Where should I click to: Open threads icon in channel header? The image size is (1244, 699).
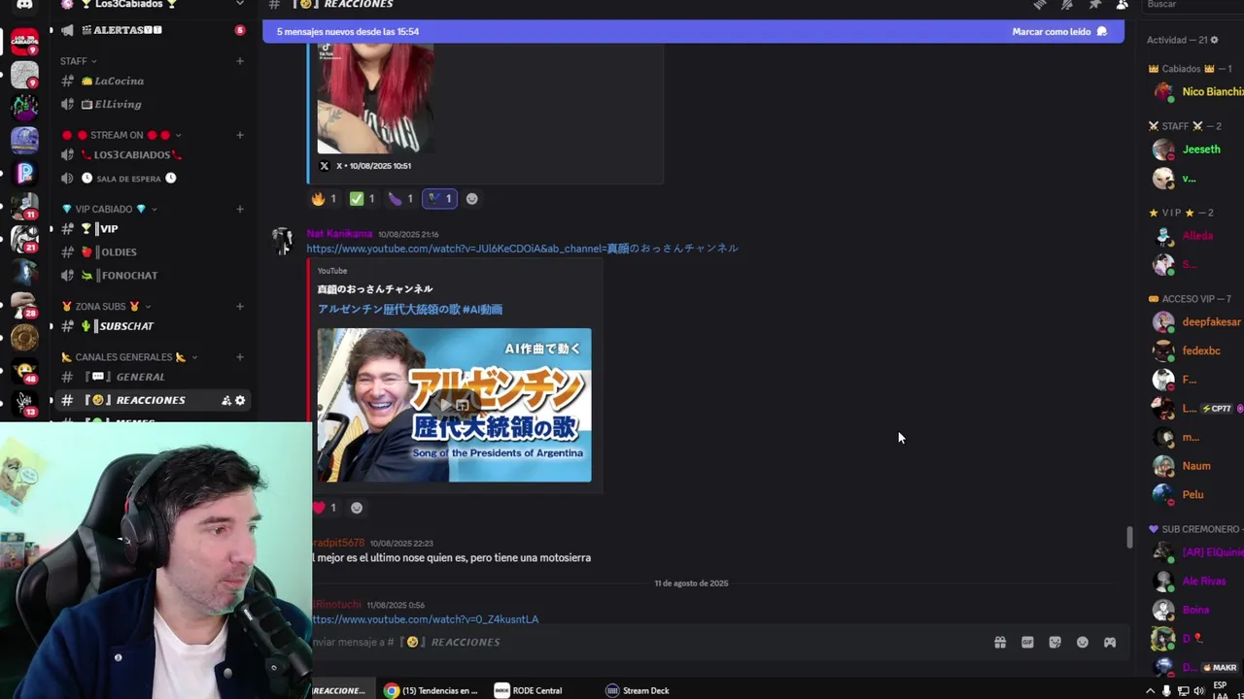coord(1040,4)
